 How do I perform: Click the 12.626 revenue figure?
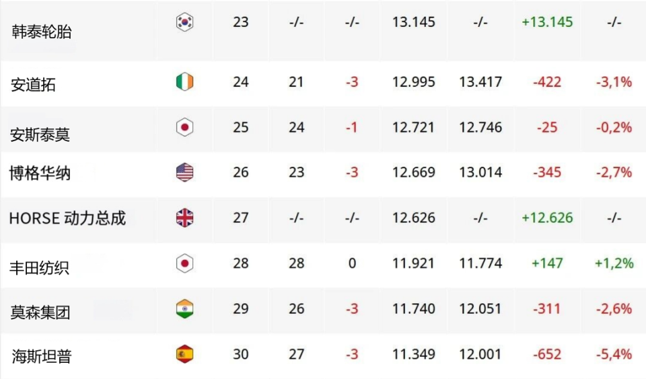(414, 218)
